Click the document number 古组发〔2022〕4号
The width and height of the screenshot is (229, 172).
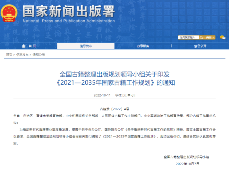(x=115, y=109)
